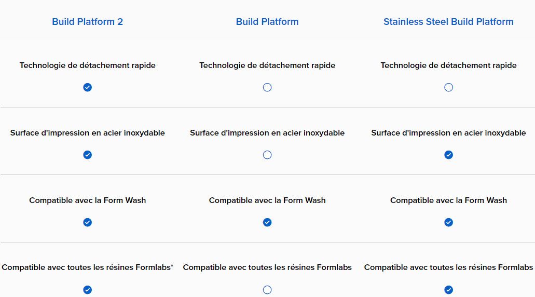
Task: Click Build Platform Form Wash checkmark
Action: point(267,223)
